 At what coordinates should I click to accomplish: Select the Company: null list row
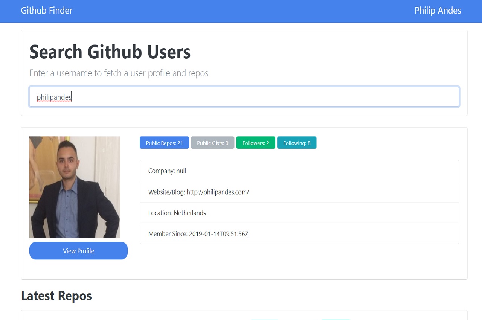click(x=299, y=171)
